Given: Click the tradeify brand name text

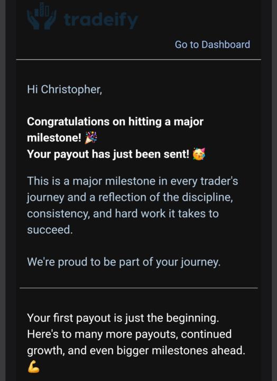Looking at the screenshot, I should (x=101, y=20).
